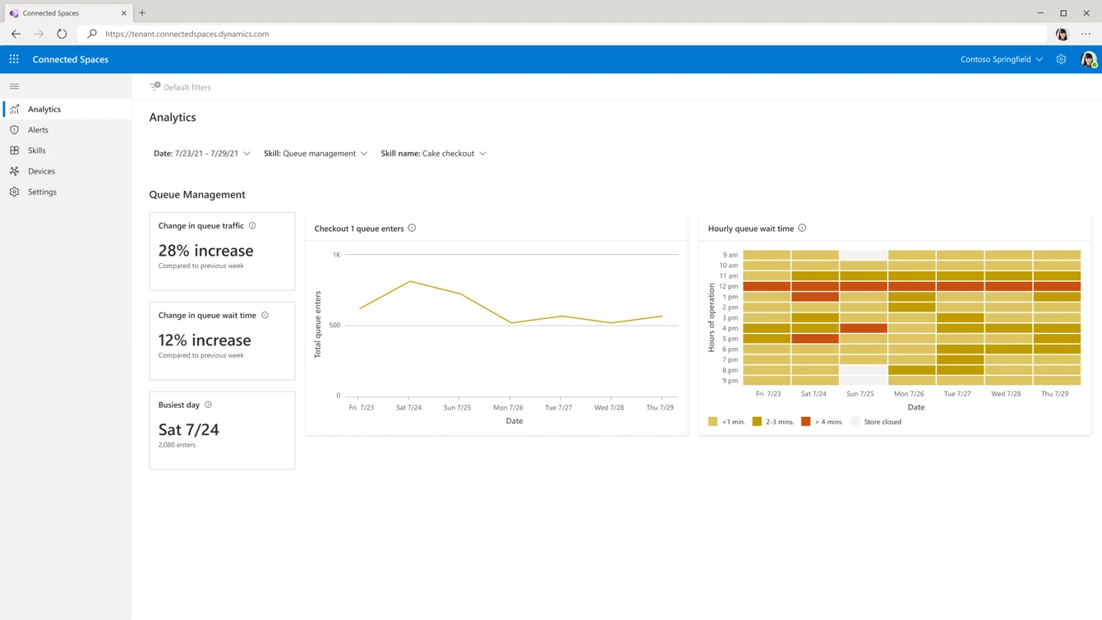
Task: Expand the Date 7/23/21 - 7/29/21 filter
Action: [x=202, y=154]
